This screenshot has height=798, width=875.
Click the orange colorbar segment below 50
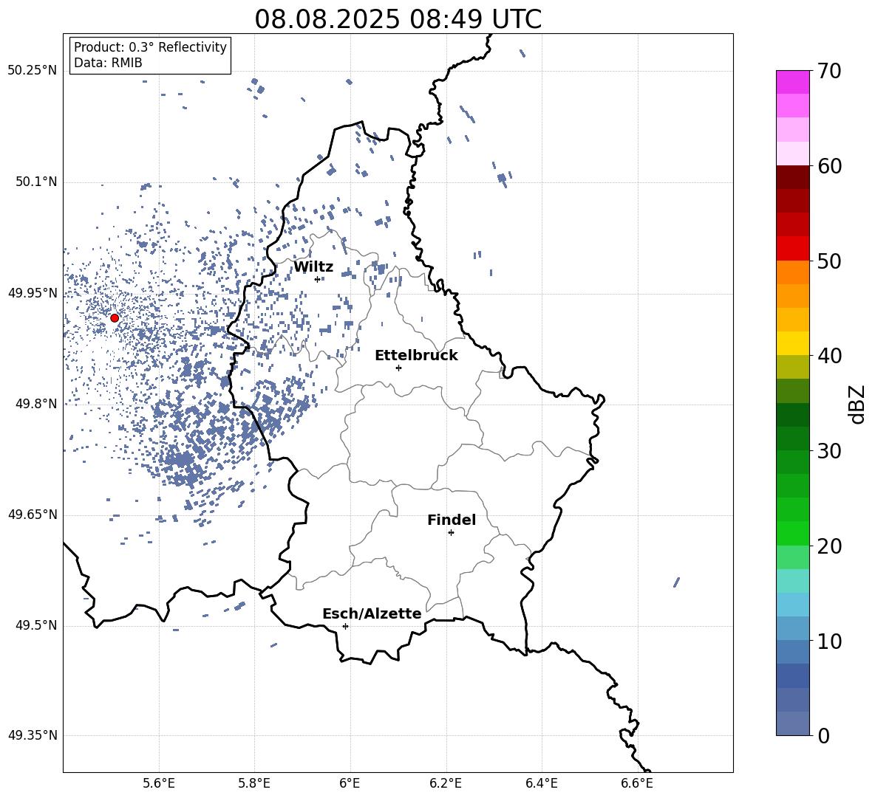(x=793, y=272)
